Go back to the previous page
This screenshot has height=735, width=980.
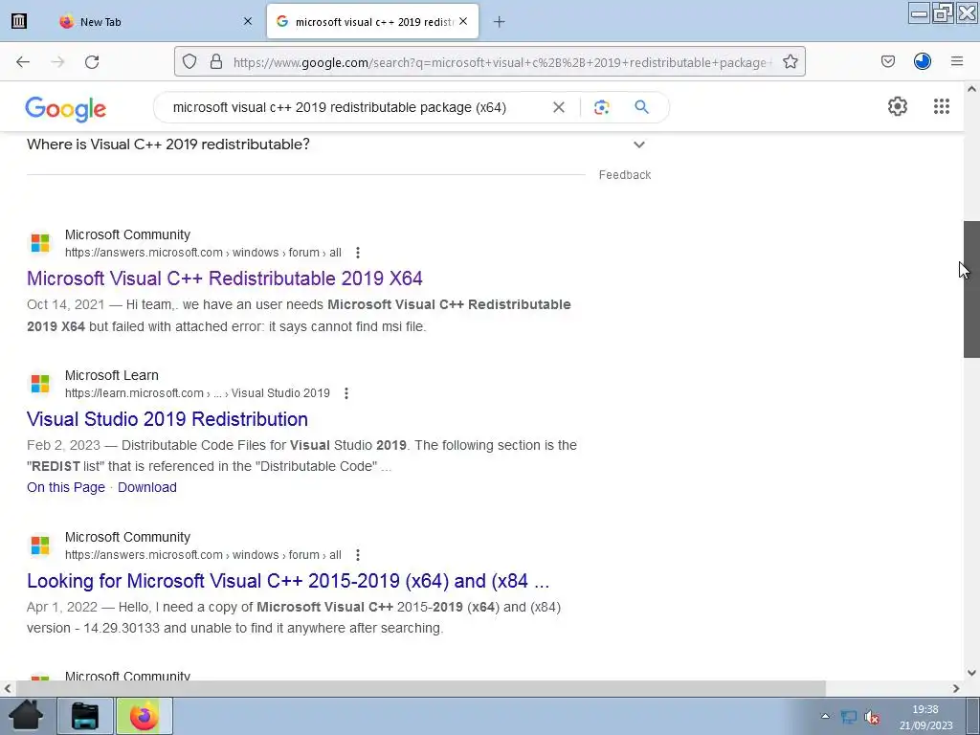(23, 62)
